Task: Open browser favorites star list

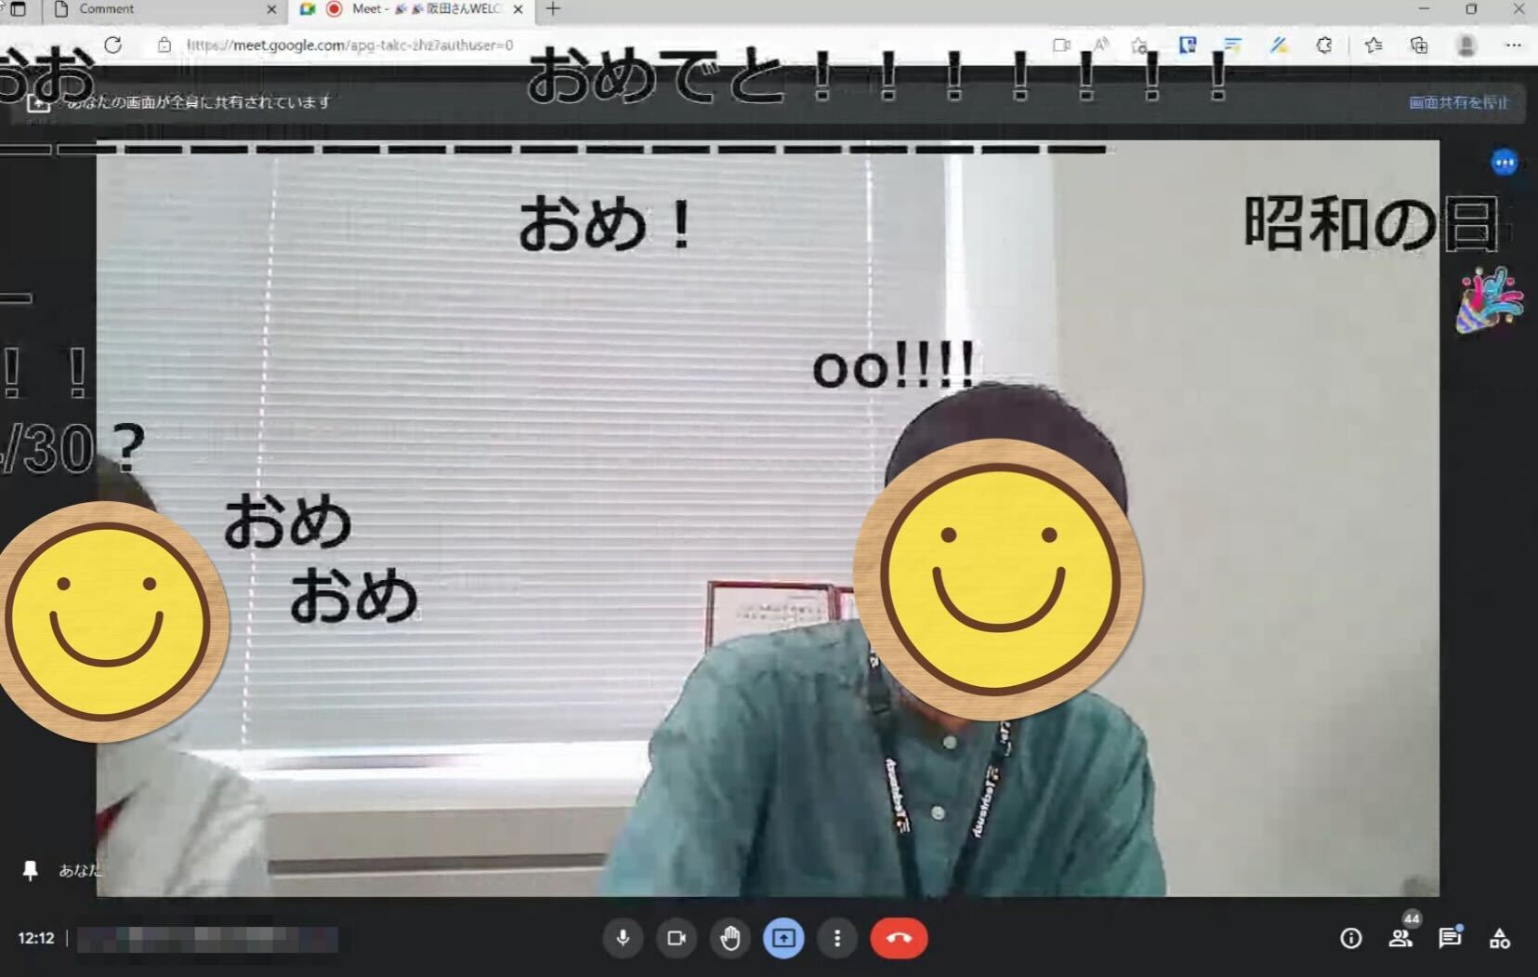Action: pos(1374,45)
